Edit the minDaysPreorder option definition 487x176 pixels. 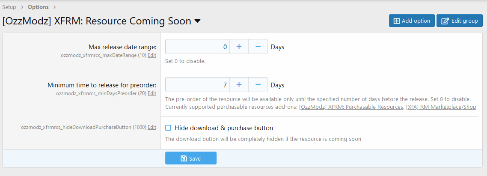[x=152, y=93]
